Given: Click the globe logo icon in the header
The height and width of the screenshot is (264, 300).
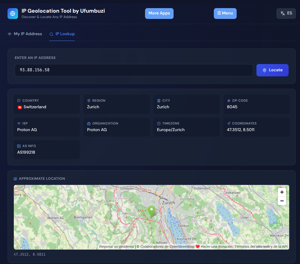Looking at the screenshot, I should click(12, 13).
